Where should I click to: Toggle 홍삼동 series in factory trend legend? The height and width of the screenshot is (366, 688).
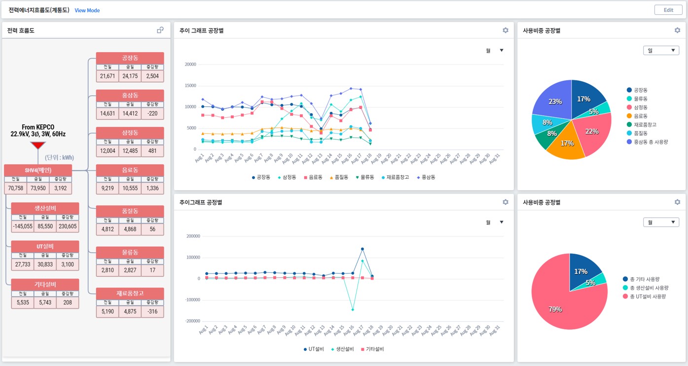(426, 177)
